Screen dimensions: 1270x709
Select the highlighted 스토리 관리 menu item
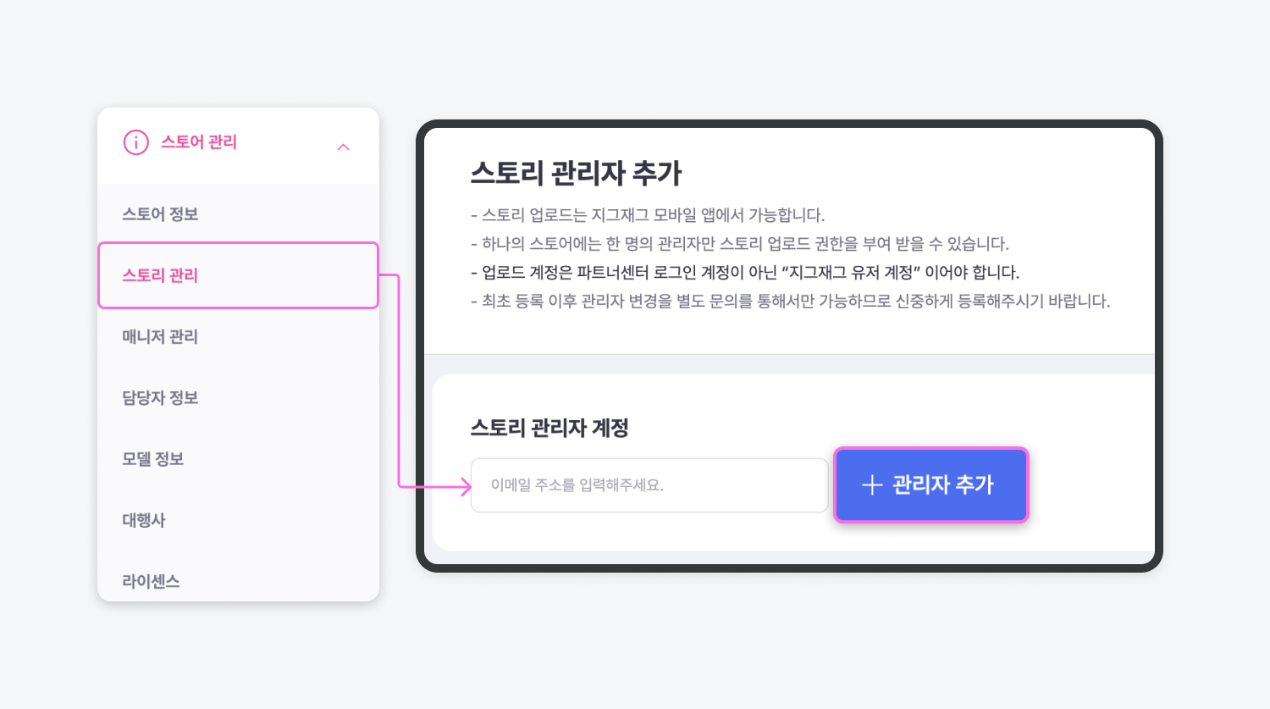click(238, 275)
